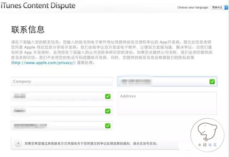Click the 联系信息 heading
The height and width of the screenshot is (157, 229).
pyautogui.click(x=28, y=29)
